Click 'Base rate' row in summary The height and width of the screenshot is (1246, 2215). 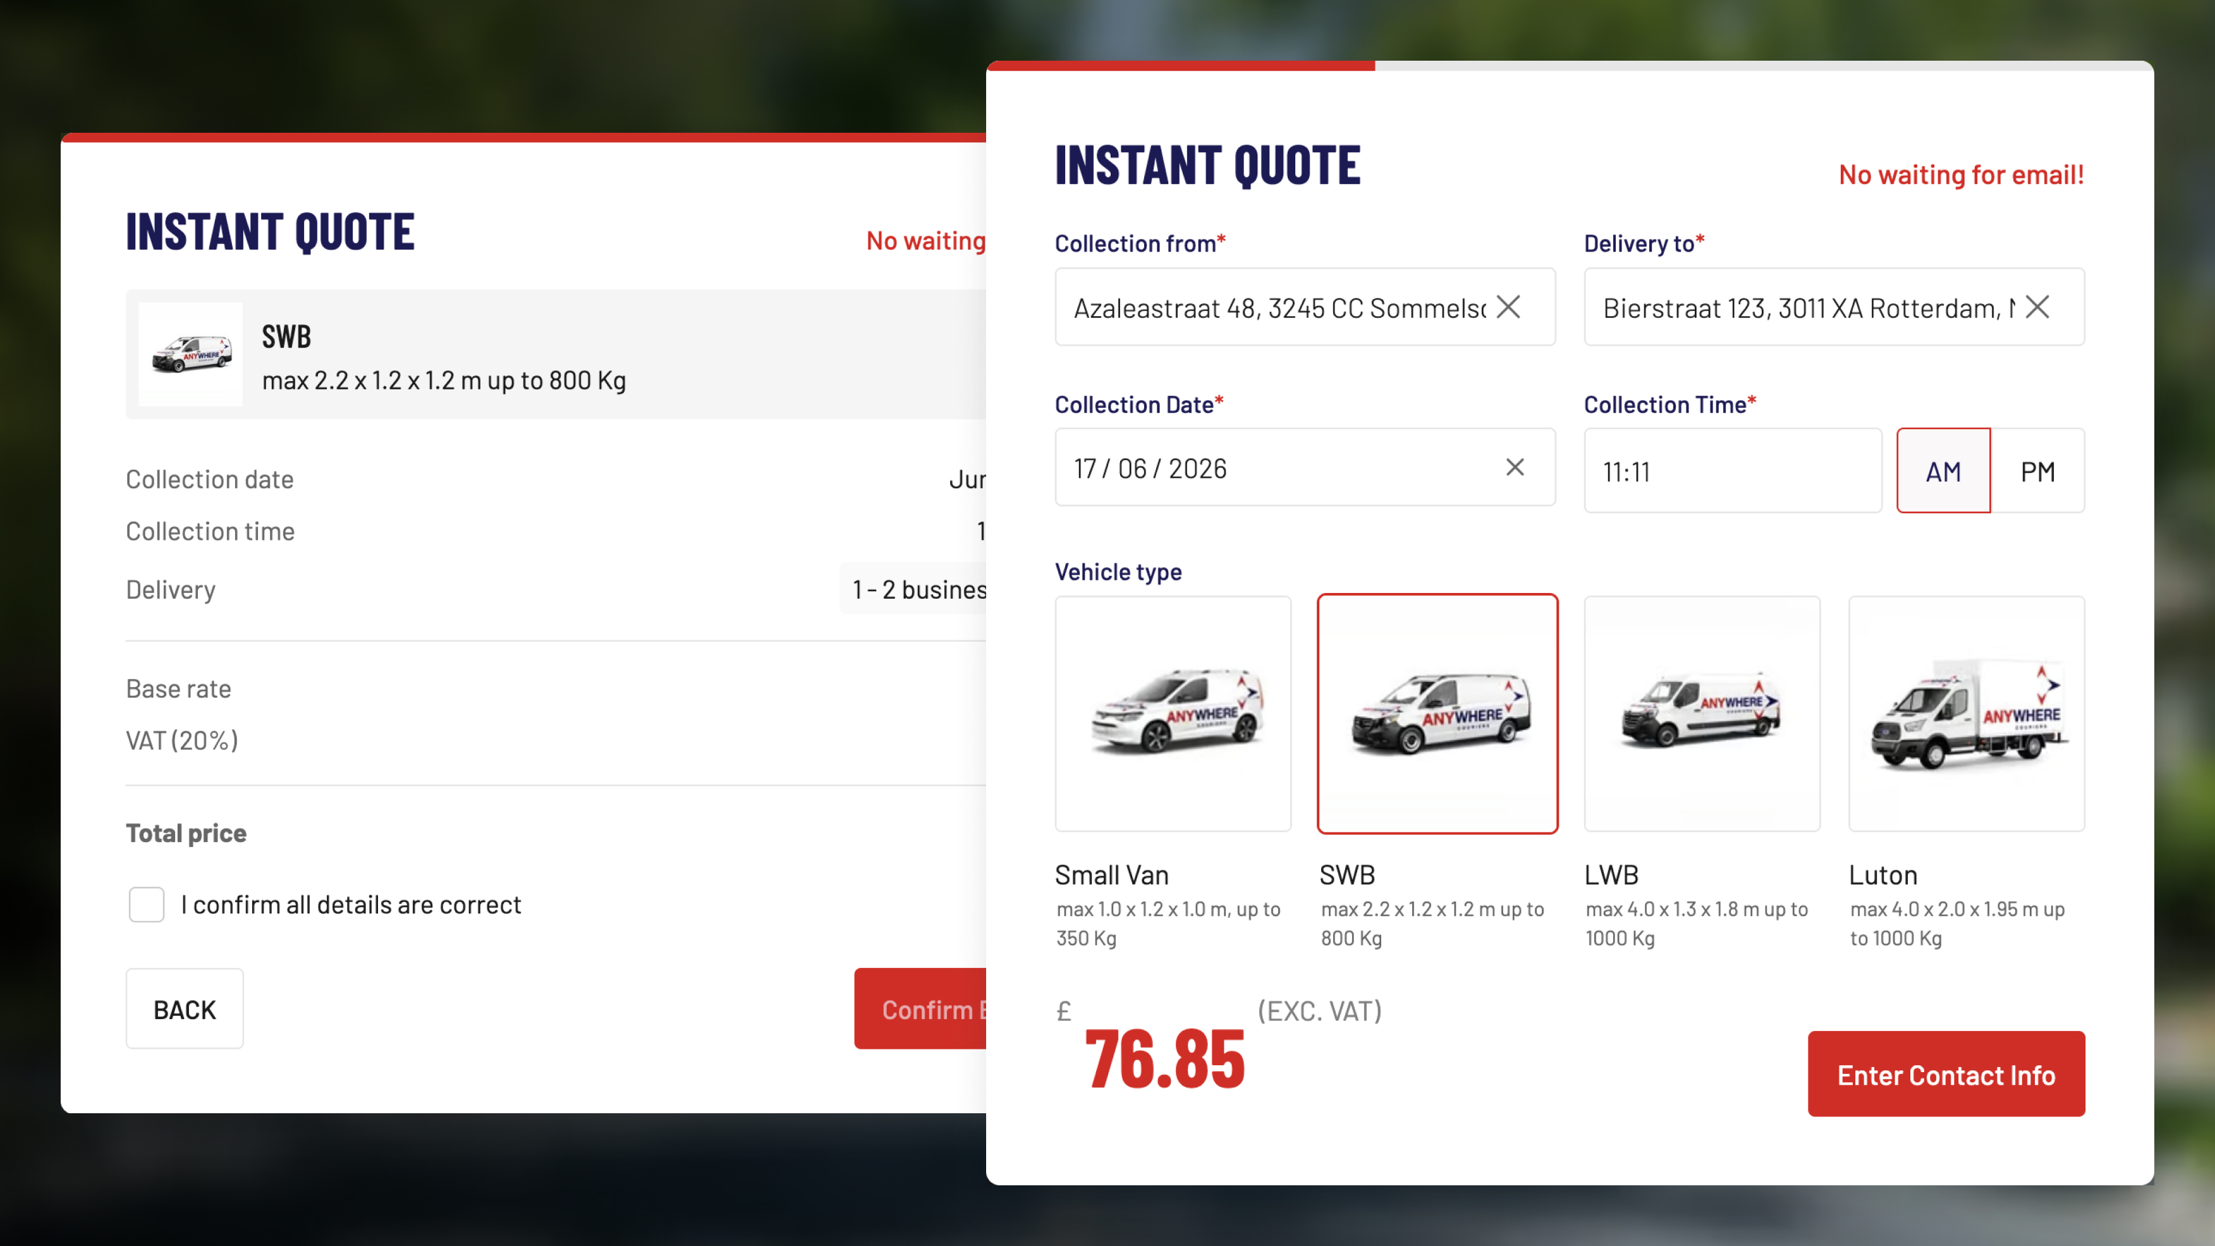point(556,689)
